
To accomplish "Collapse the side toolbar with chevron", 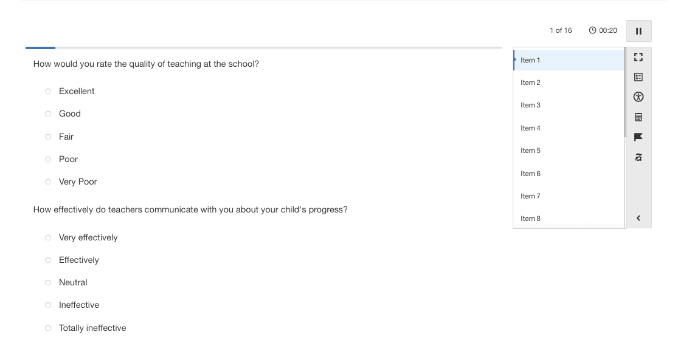I will [639, 218].
